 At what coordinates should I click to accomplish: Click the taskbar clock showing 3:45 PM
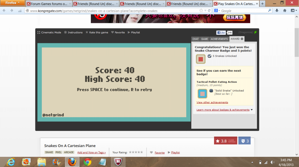click(286, 162)
